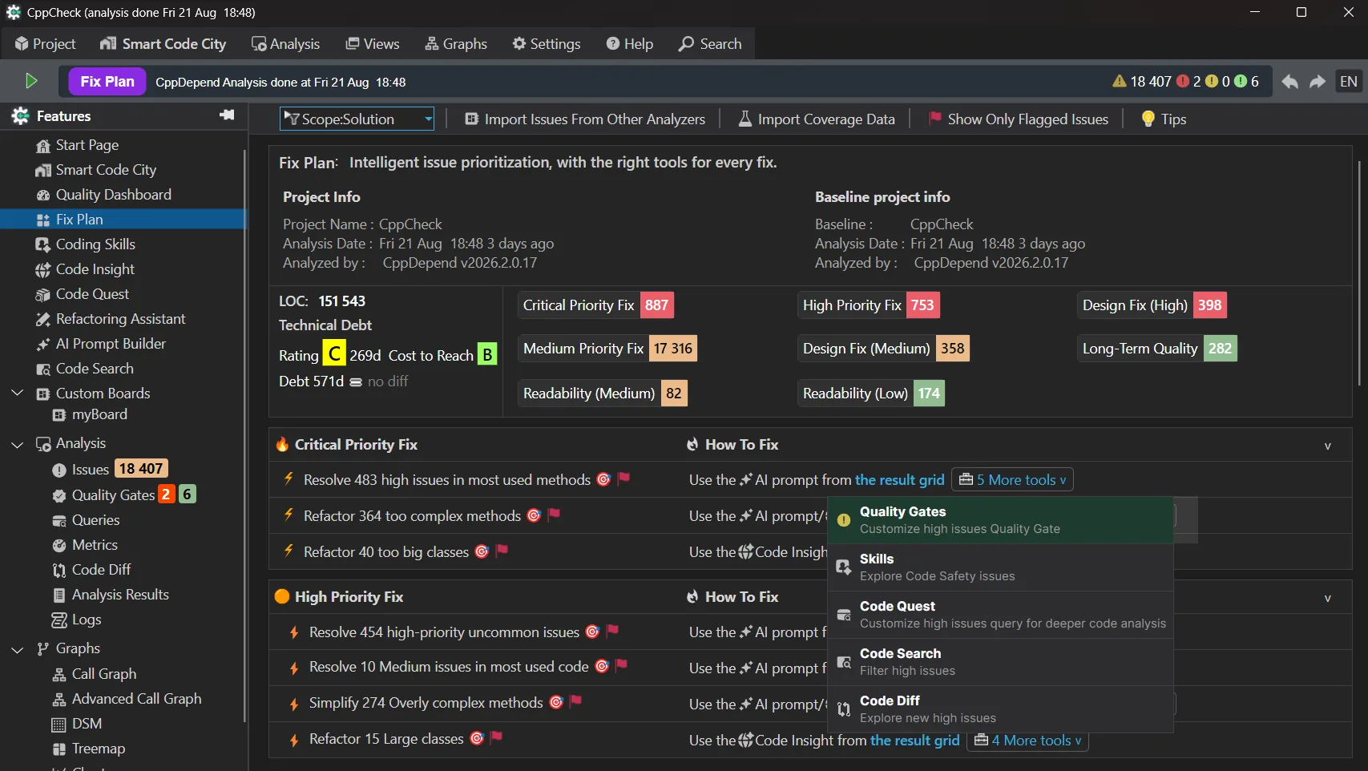Click the green B cost-to-reach rating swatch
This screenshot has height=771, width=1368.
pyautogui.click(x=486, y=354)
